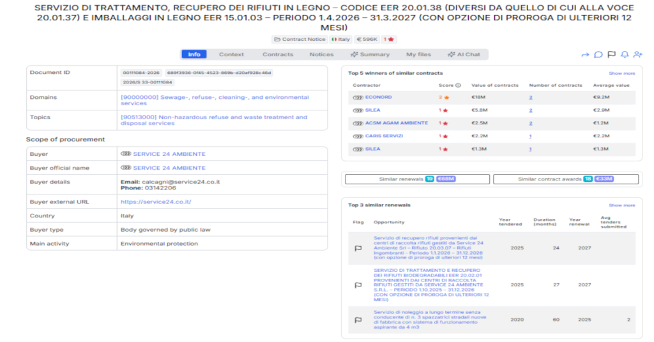The height and width of the screenshot is (342, 654).
Task: Click the phone number 03142206
Action: coord(160,188)
